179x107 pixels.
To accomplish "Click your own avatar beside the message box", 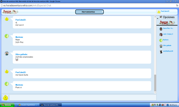I will pos(6,98).
